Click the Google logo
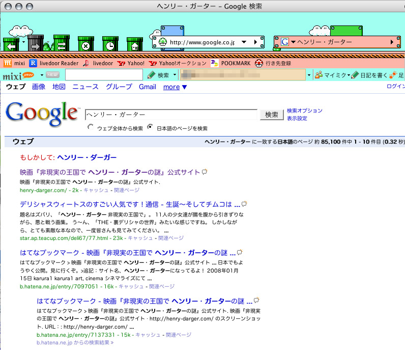Image resolution: width=405 pixels, height=350 pixels. point(43,114)
